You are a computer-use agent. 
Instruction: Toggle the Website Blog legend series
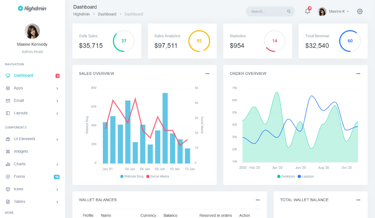(132, 176)
